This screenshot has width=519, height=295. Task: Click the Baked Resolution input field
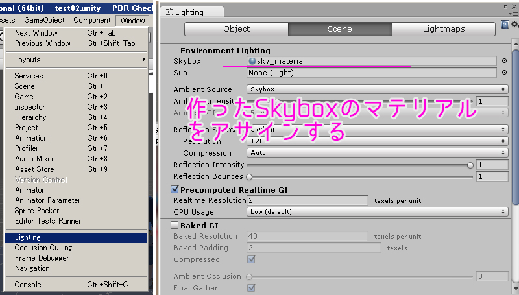(x=308, y=236)
